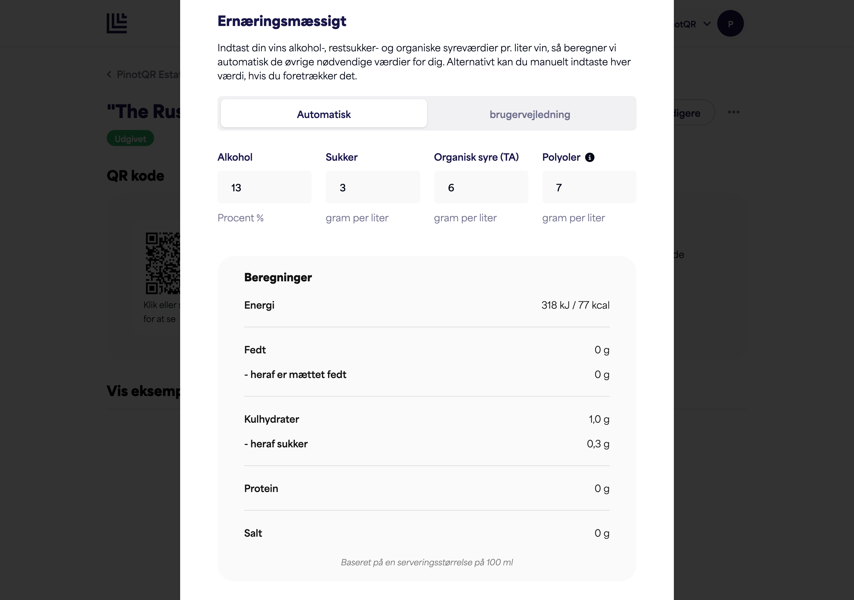Click the Alkohol percent input field
Screen dimensions: 854x600
(x=265, y=187)
